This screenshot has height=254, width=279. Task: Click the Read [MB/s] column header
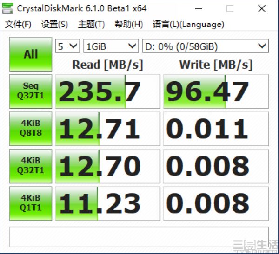[108, 65]
